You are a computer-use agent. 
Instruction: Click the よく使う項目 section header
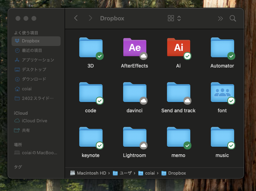point(26,33)
